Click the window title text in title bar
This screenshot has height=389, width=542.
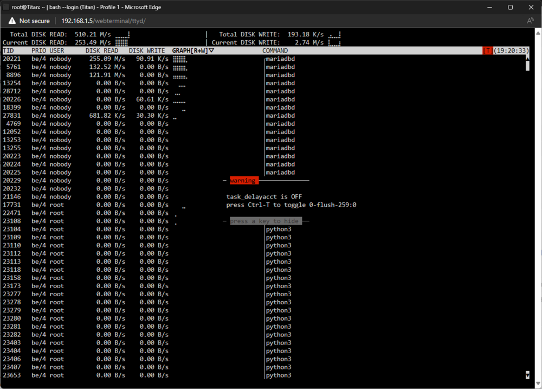86,7
